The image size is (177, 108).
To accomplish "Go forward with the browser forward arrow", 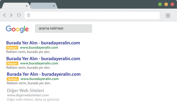I will (11, 15).
